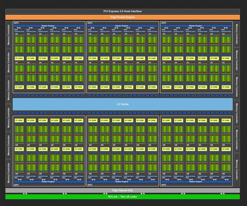The image size is (247, 206).
Task: Click the leftmost arrow icon above NVLink bar
Action: pyautogui.click(x=25, y=194)
